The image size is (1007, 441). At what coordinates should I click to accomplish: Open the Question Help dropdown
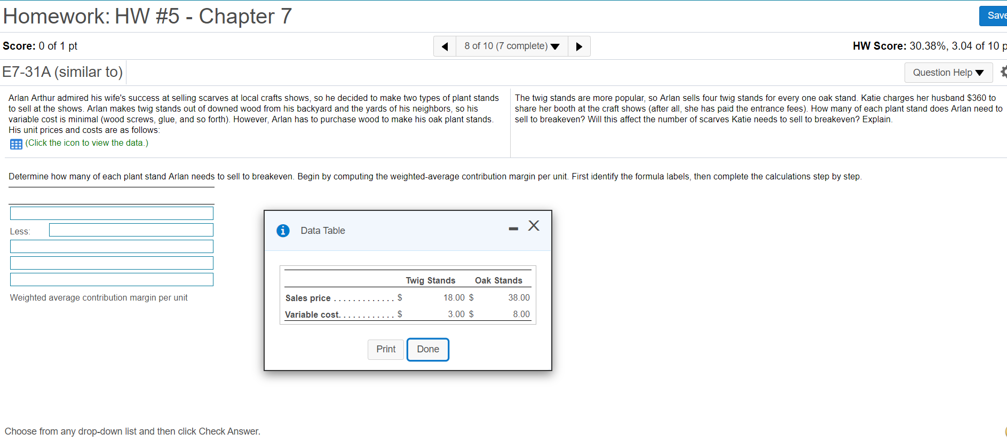(x=948, y=73)
